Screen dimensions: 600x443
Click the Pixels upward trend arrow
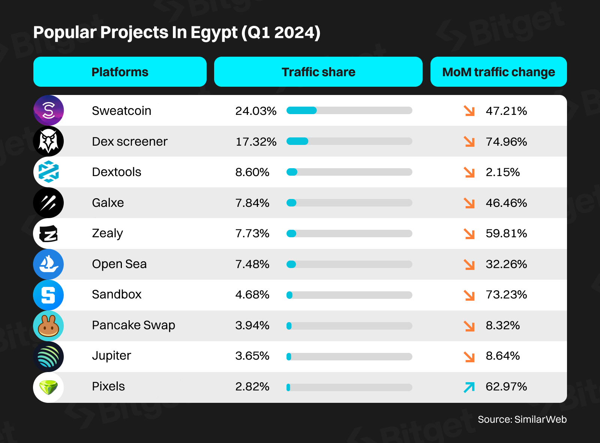point(469,387)
